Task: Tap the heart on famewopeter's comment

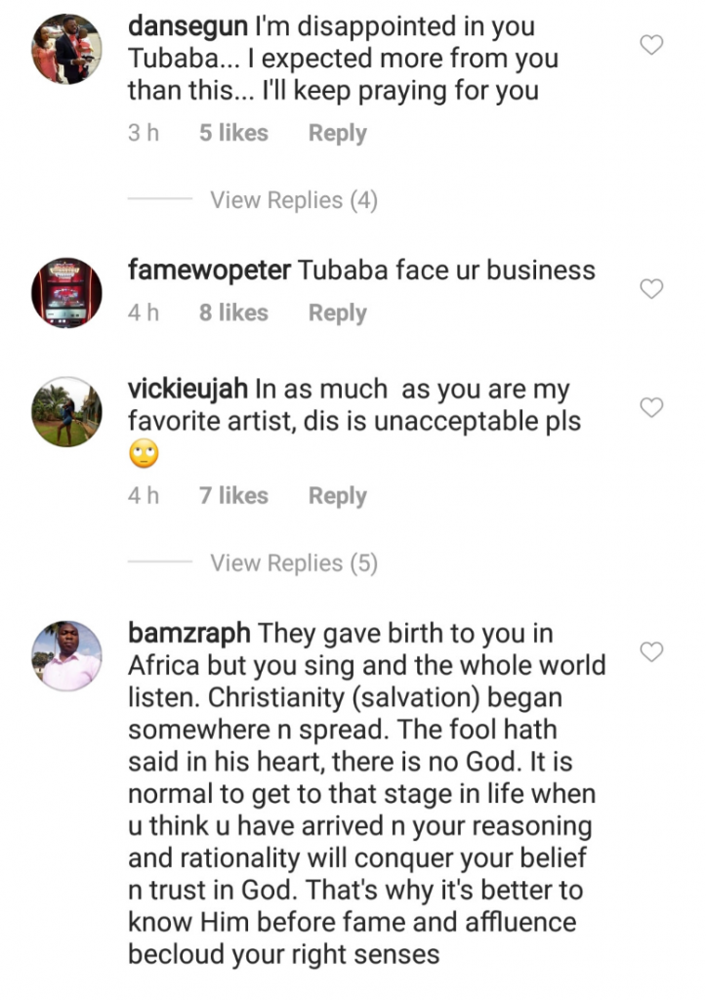Action: [x=650, y=288]
